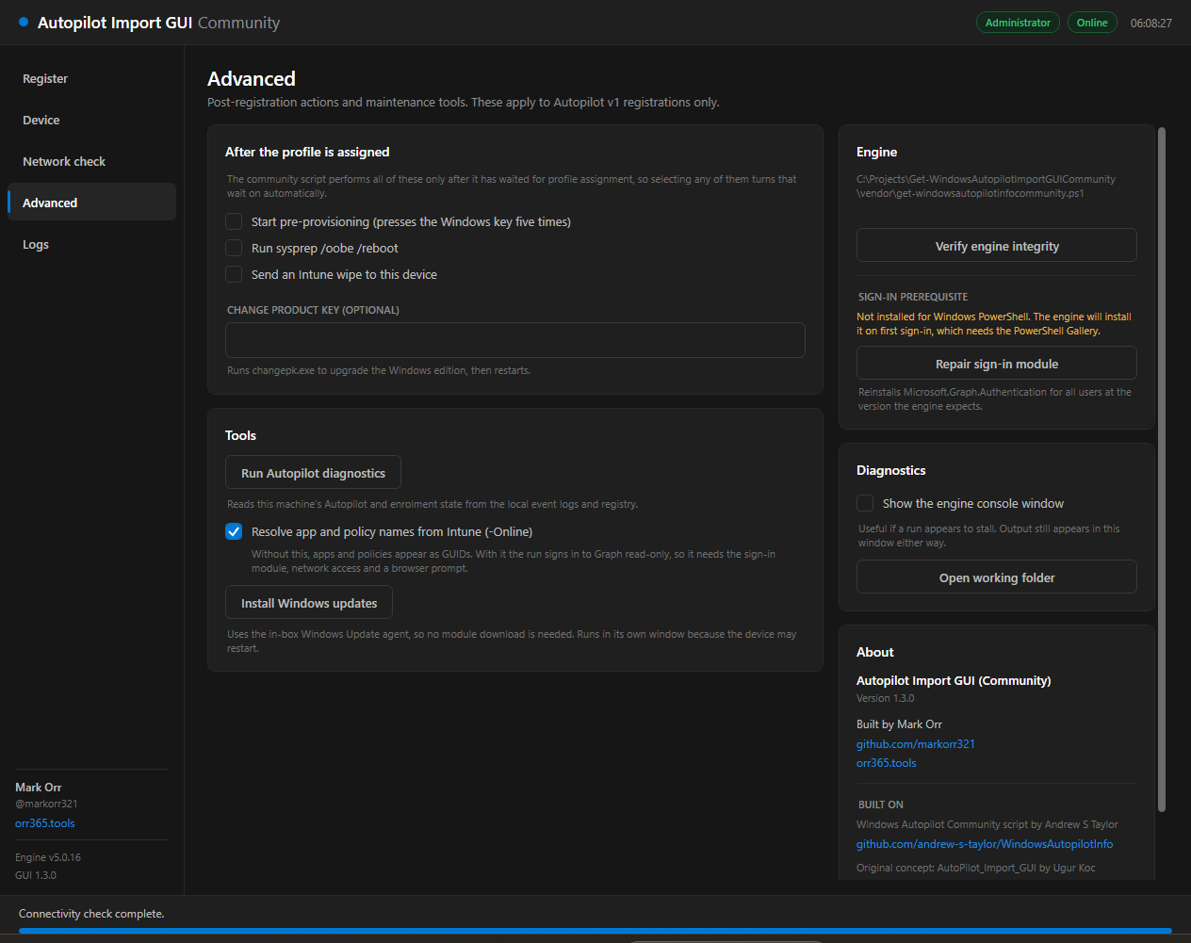
Task: Enable Start pre-provisioning checkbox
Action: 234,222
